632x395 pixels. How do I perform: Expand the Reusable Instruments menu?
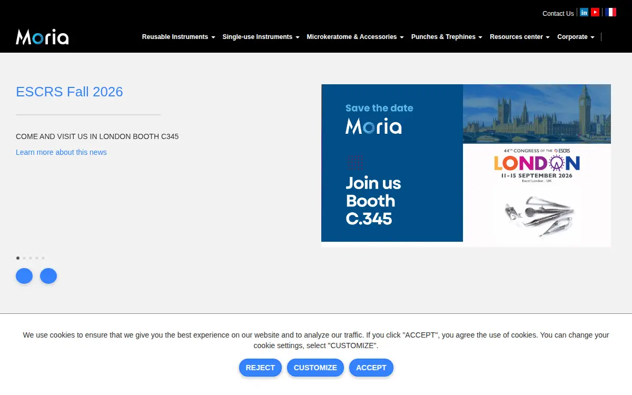(x=179, y=37)
